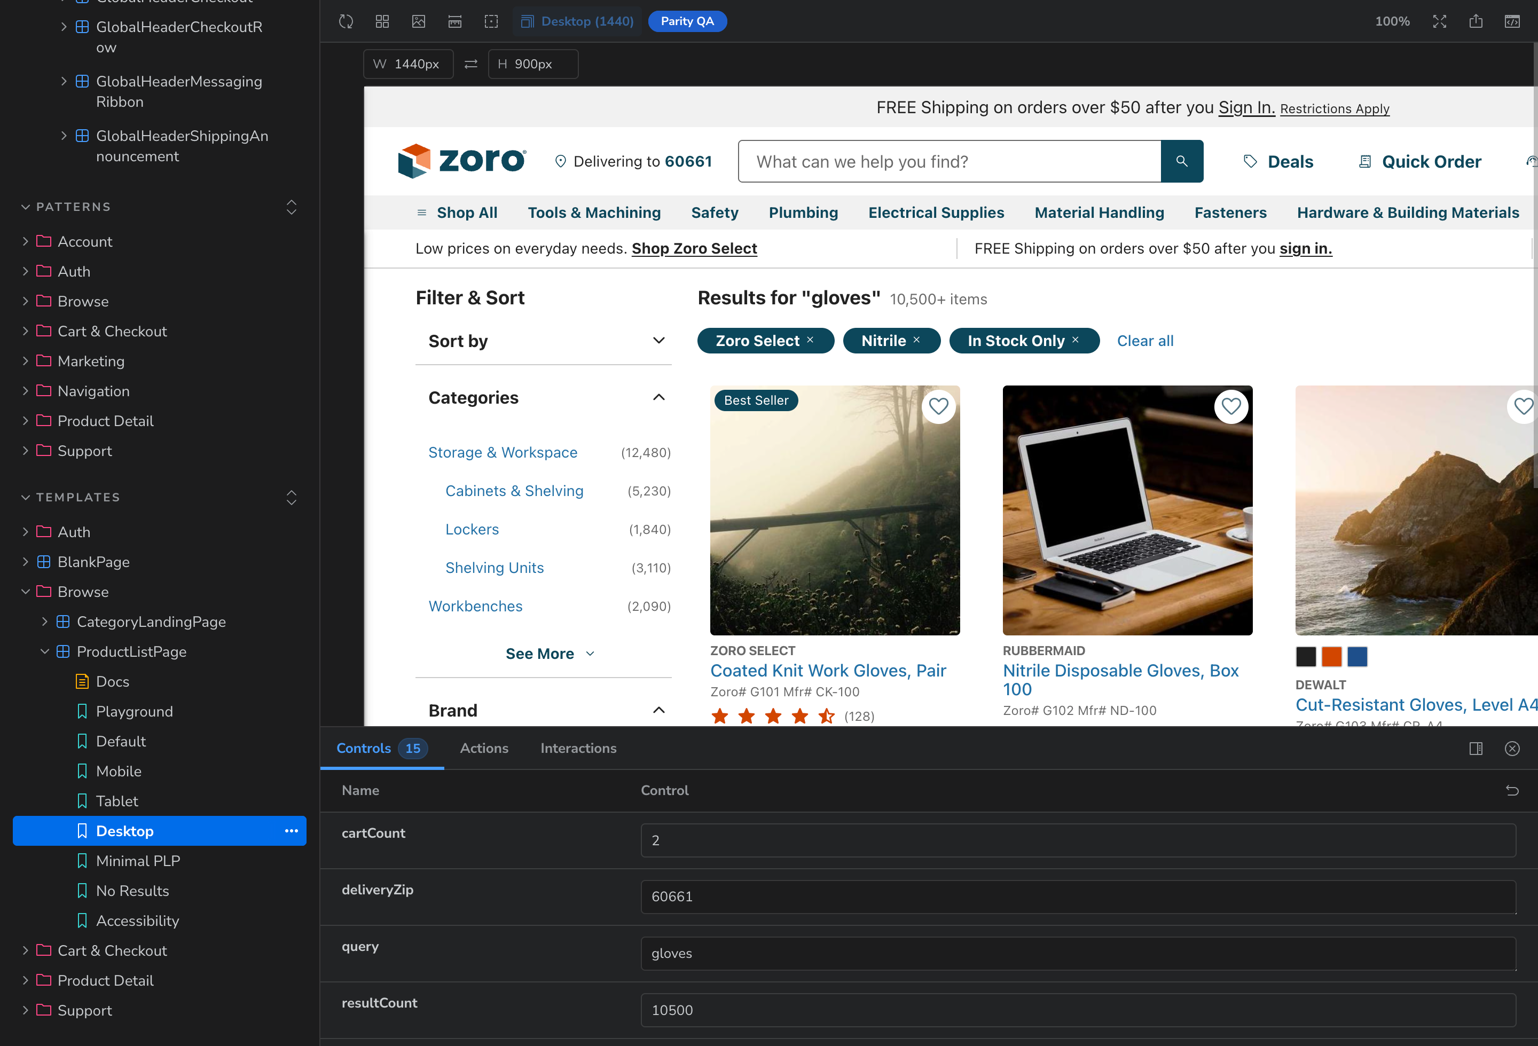Viewport: 1538px width, 1046px height.
Task: Switch to the Actions tab
Action: (484, 748)
